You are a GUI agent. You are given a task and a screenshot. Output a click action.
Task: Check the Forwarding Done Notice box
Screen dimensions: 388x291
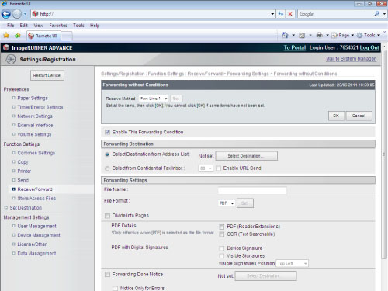(x=107, y=274)
